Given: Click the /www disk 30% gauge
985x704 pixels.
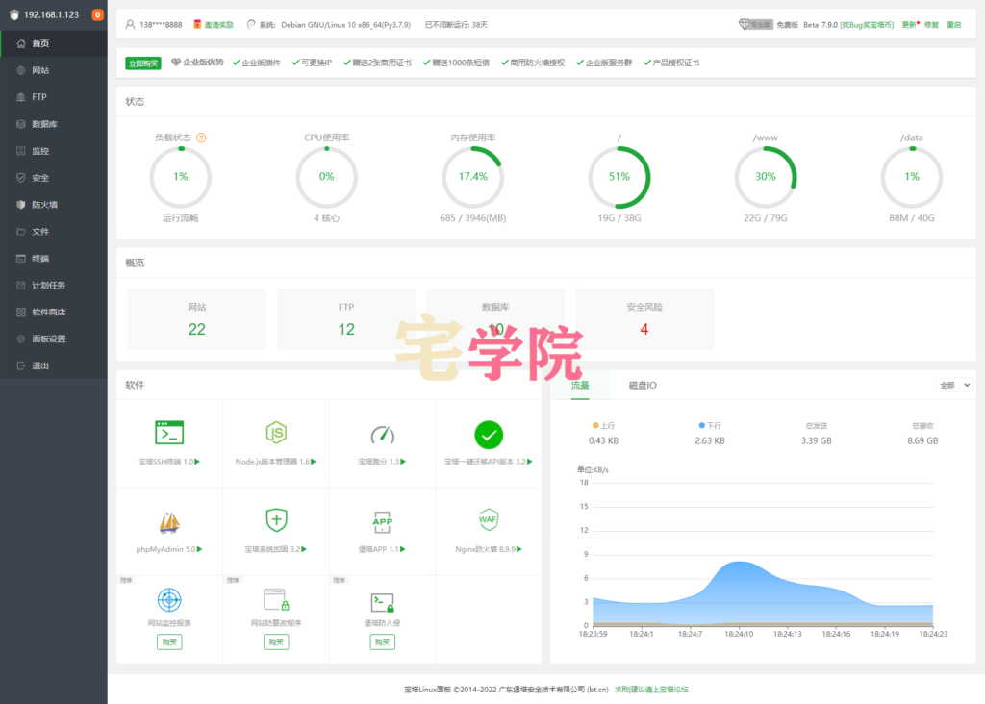Looking at the screenshot, I should tap(766, 177).
